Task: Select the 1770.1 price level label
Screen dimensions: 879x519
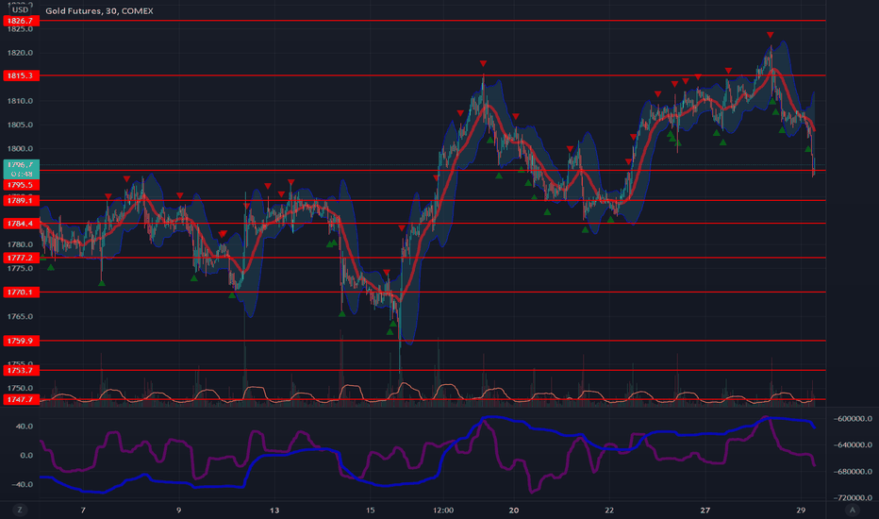Action: [22, 292]
